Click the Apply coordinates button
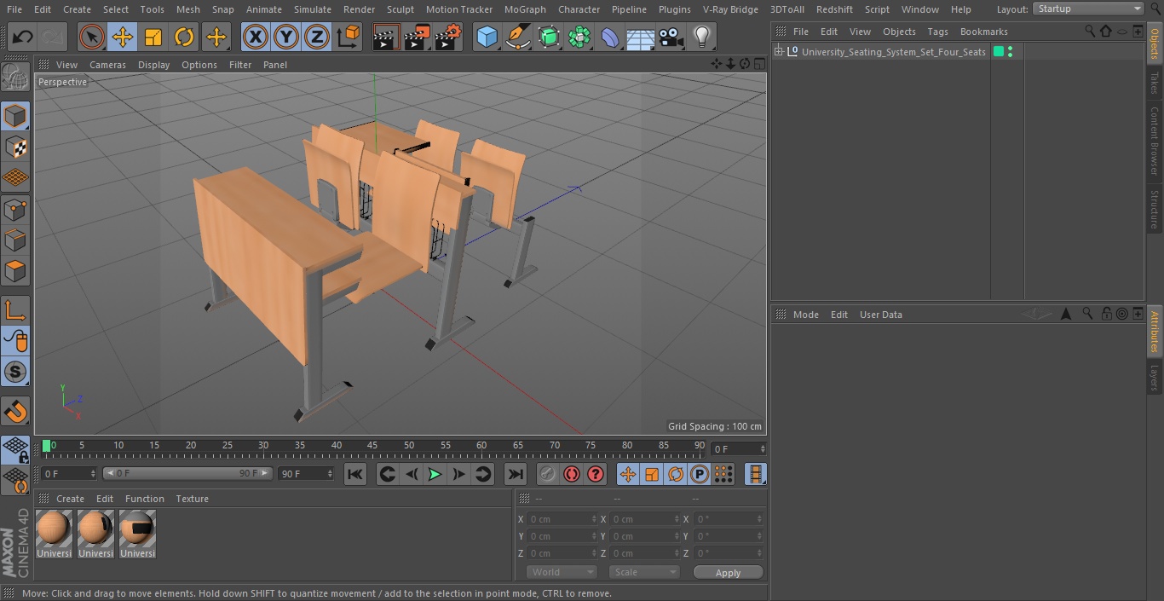The height and width of the screenshot is (601, 1164). click(728, 572)
